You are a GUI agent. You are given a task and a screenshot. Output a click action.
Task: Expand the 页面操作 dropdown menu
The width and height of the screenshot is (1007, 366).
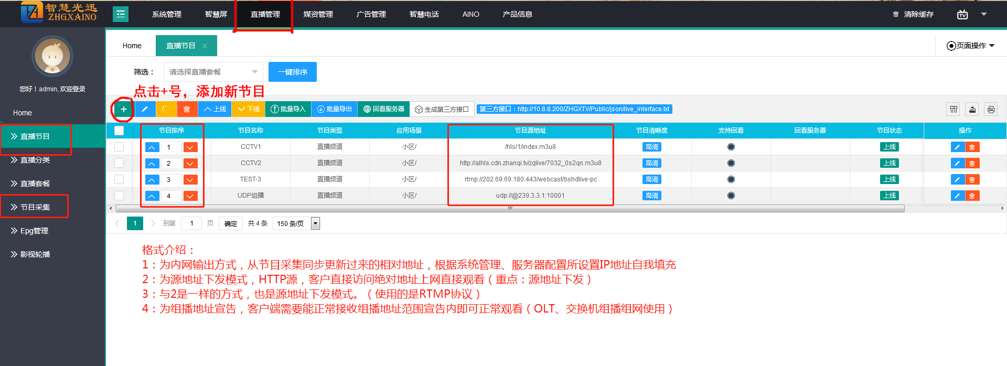(x=970, y=46)
